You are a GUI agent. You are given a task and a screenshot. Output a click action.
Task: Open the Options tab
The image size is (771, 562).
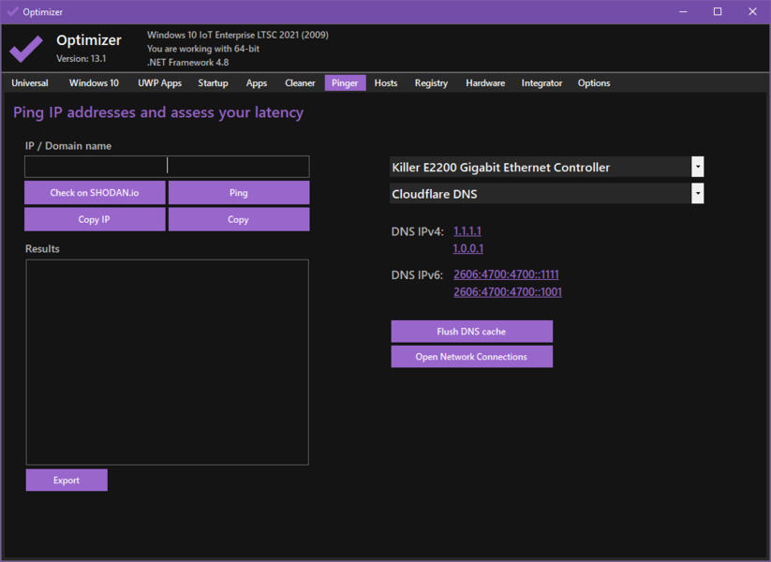pos(593,82)
